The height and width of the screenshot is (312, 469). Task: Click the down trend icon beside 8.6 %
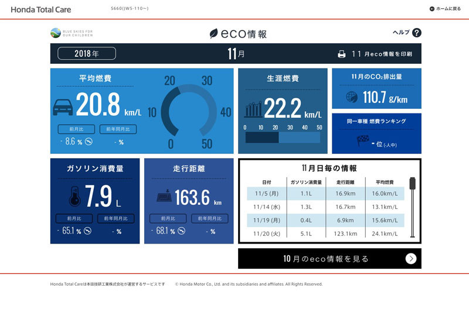(x=89, y=142)
